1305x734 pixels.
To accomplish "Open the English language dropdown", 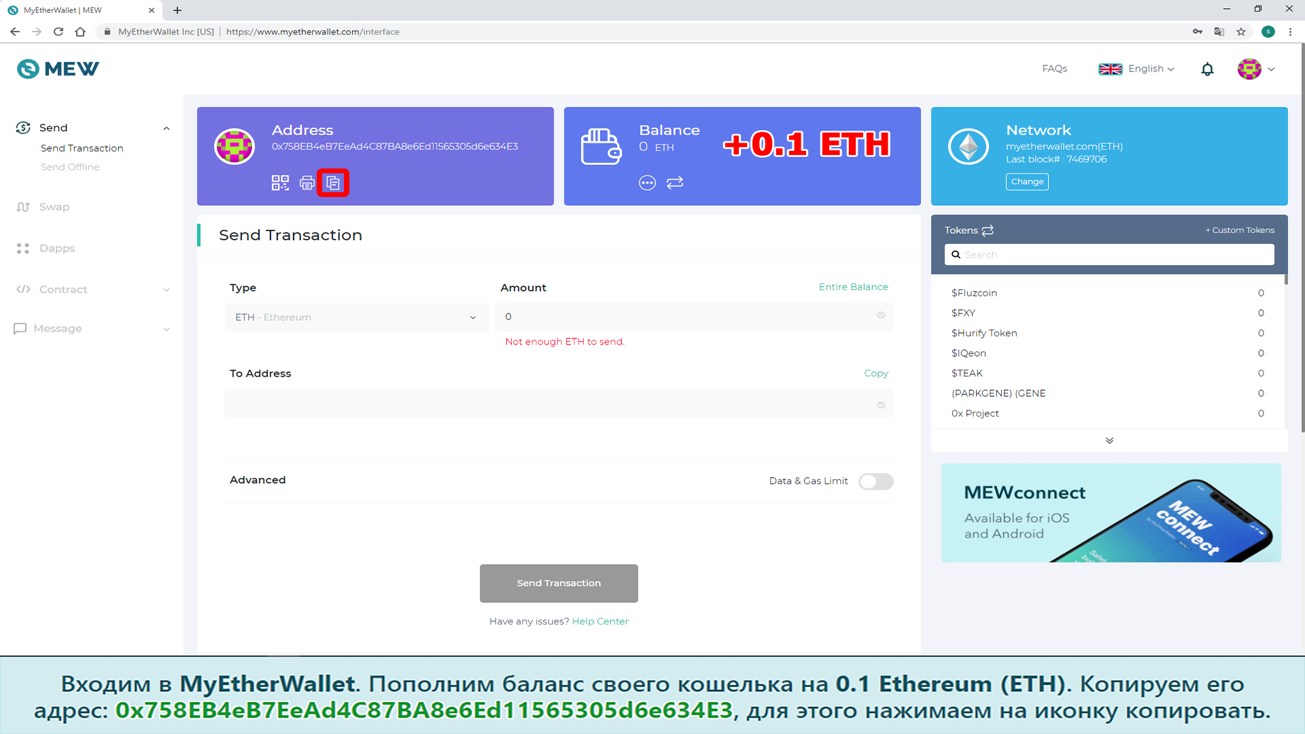I will [1136, 69].
